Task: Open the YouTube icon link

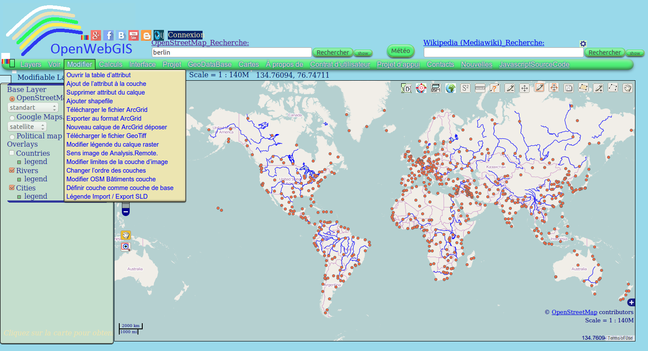Action: [134, 36]
